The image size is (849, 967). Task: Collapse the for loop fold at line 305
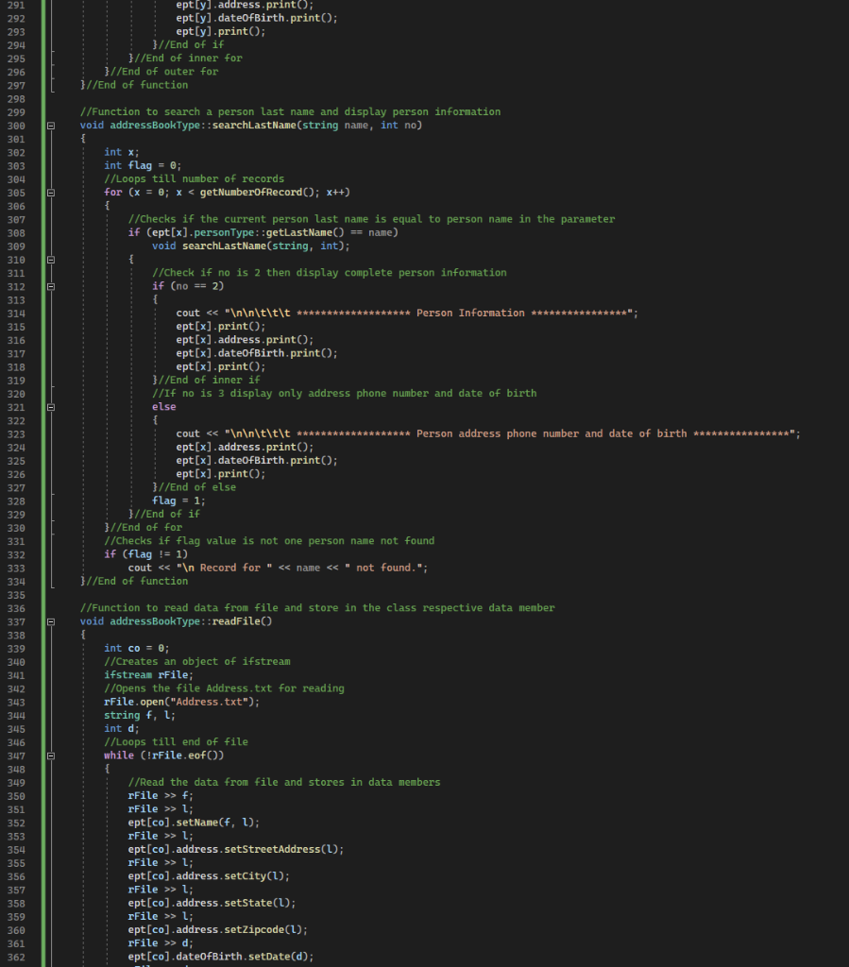(51, 193)
